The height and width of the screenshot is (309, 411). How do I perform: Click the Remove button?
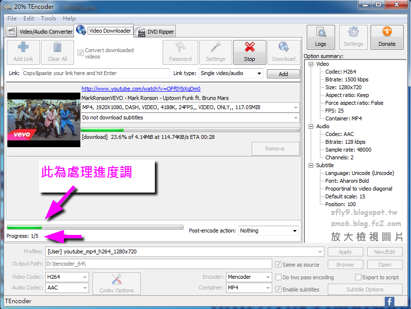(x=275, y=149)
